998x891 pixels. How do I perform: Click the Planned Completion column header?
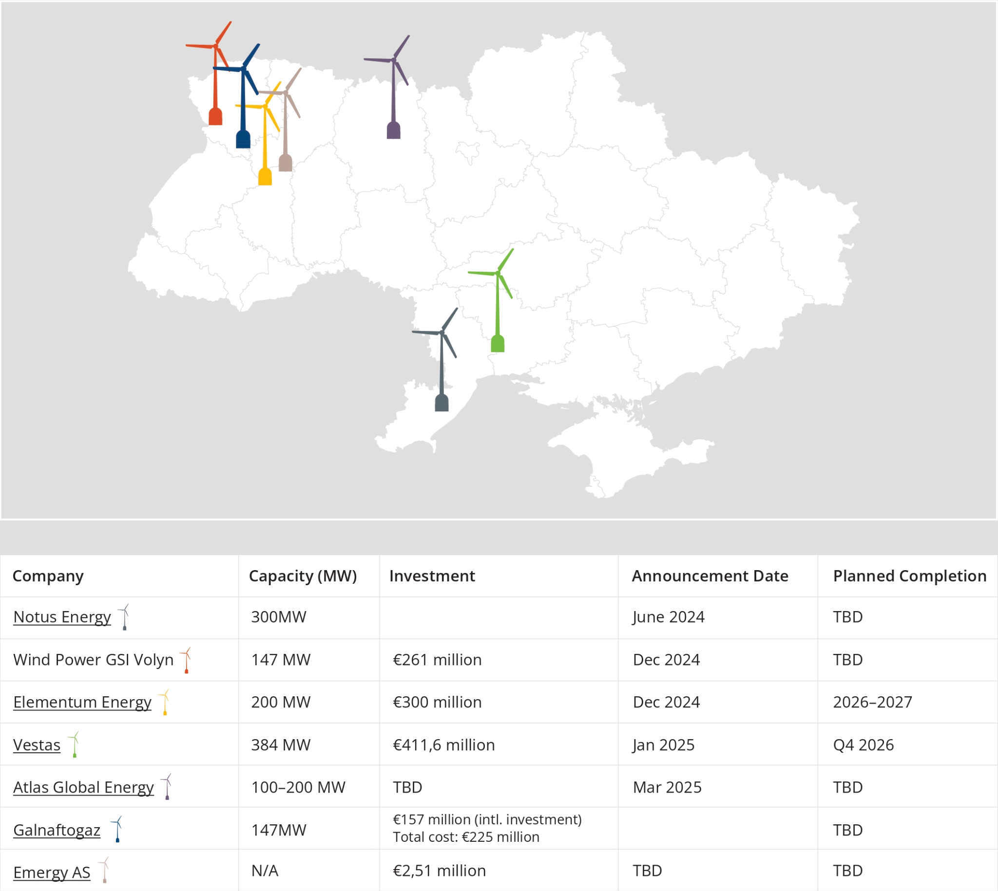point(909,575)
